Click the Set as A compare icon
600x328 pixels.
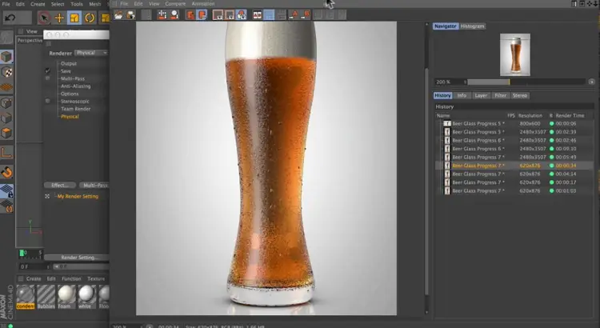coord(294,15)
